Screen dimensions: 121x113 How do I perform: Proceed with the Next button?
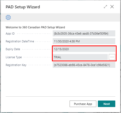click(106, 104)
